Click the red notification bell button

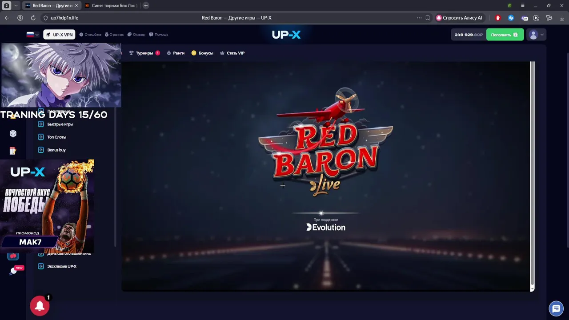[40, 306]
